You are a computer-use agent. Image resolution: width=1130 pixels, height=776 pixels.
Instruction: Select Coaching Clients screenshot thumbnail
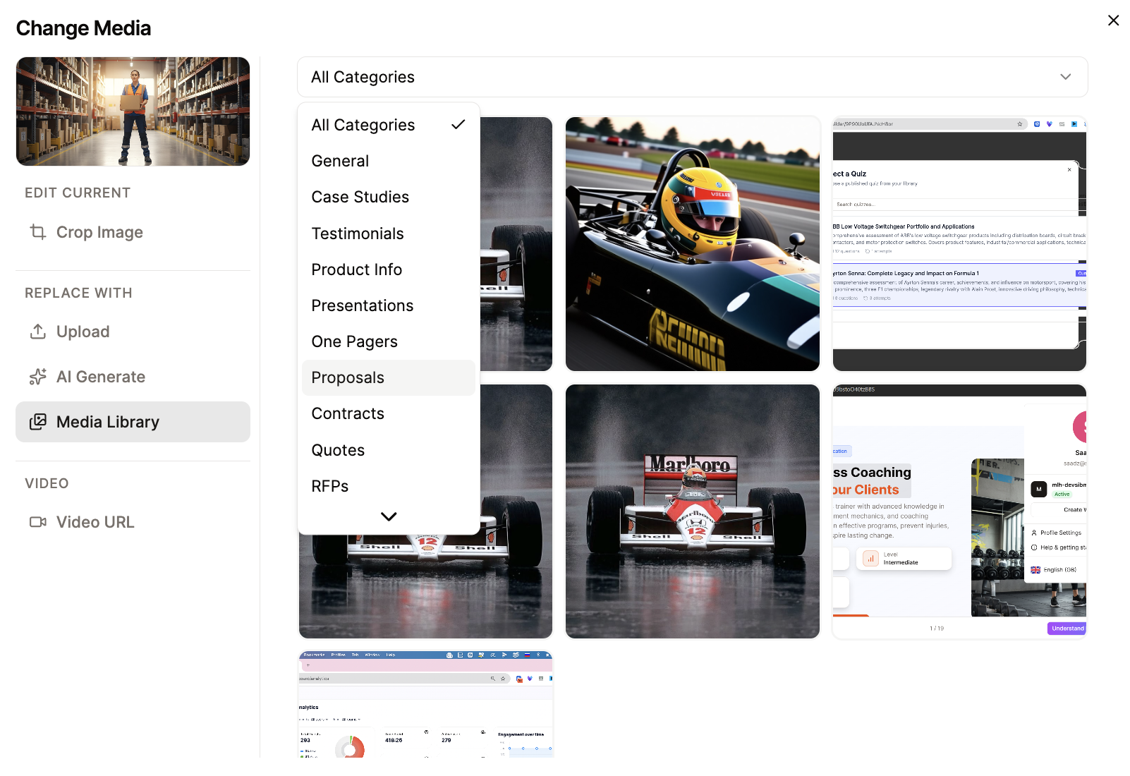coord(959,511)
